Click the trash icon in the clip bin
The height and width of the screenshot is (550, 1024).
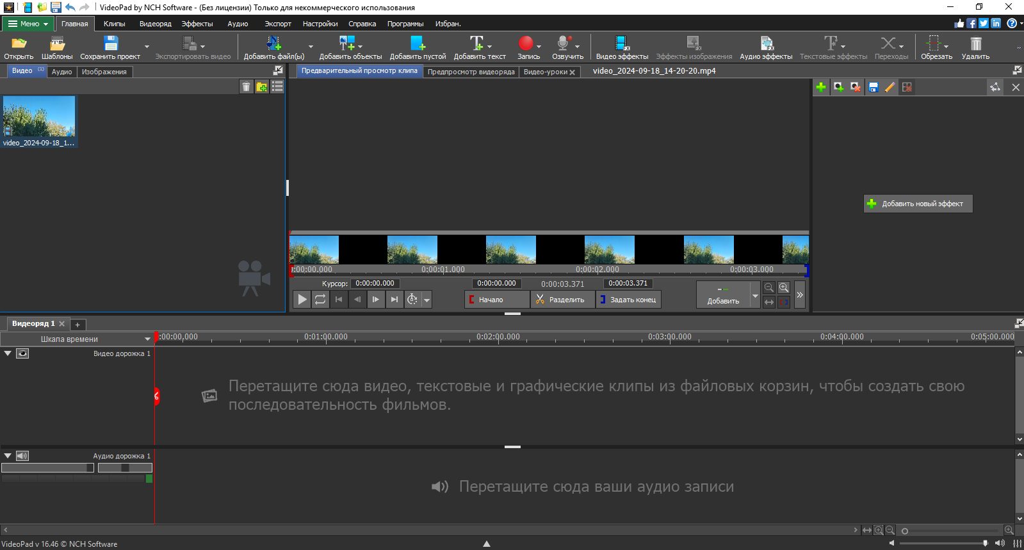tap(246, 87)
